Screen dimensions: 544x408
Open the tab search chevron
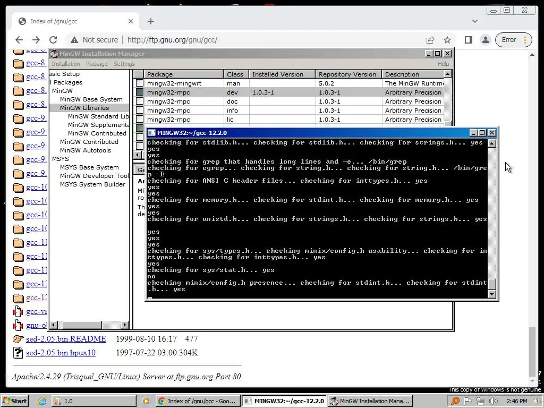[475, 21]
